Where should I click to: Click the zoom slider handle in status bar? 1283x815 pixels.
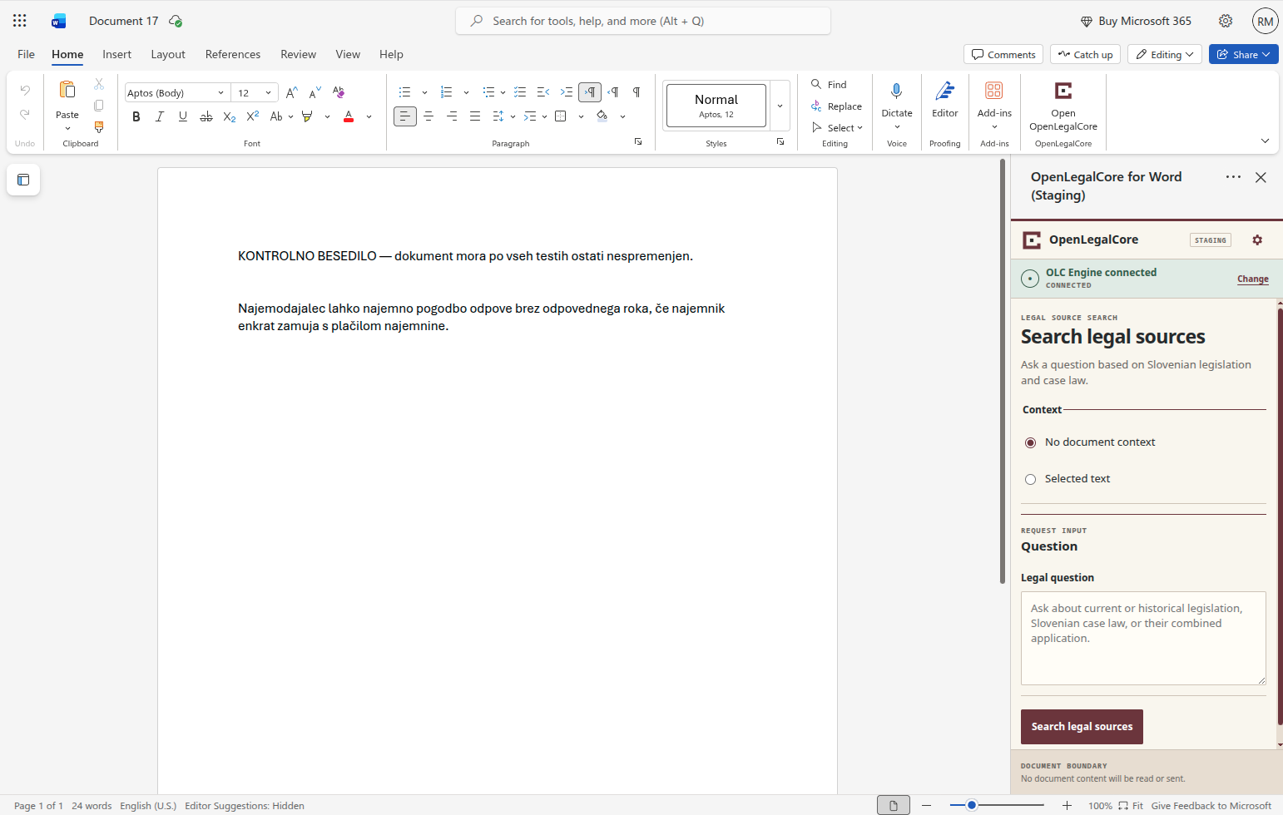(971, 805)
